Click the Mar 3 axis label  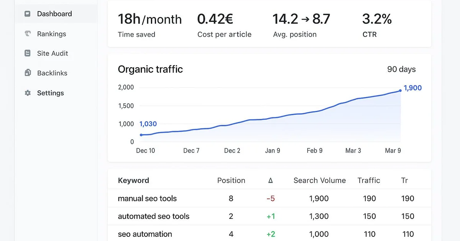click(353, 151)
